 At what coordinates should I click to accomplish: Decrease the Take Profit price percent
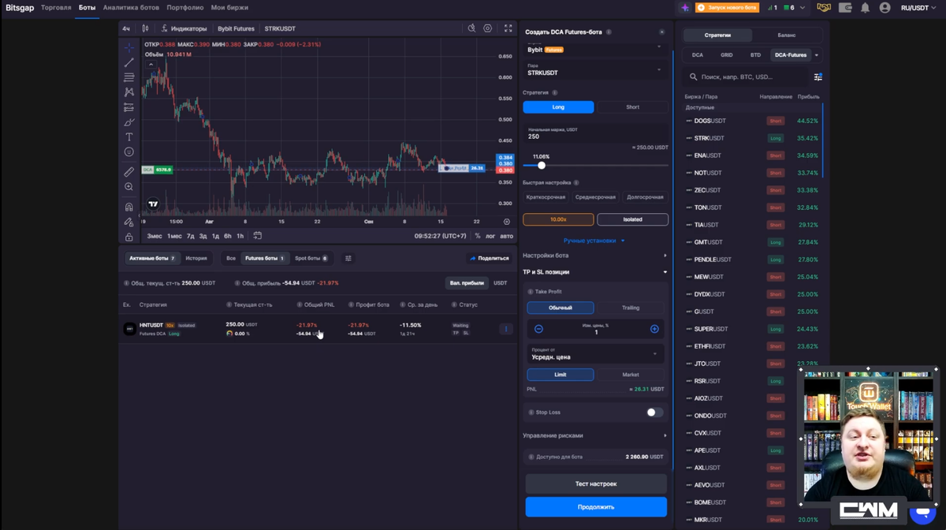click(538, 329)
